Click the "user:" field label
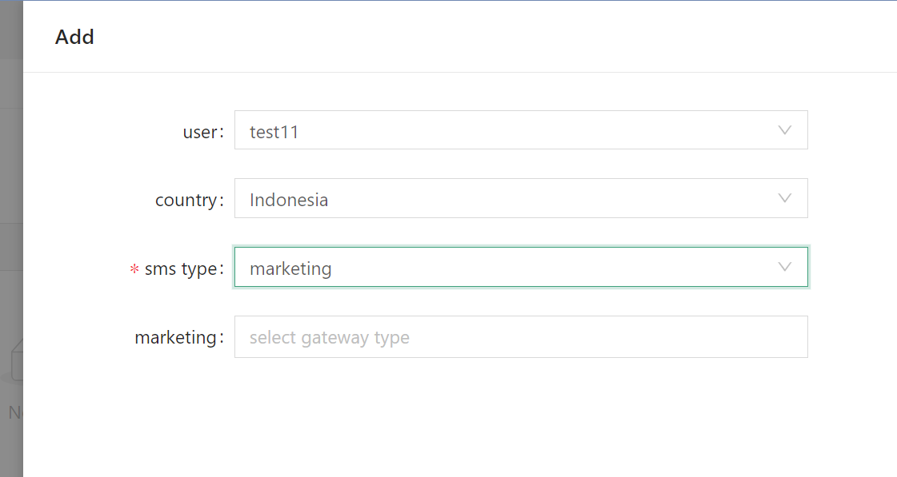Image resolution: width=897 pixels, height=477 pixels. (x=202, y=132)
